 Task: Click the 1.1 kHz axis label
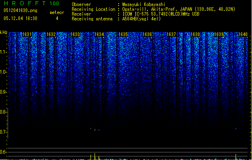click(x=3, y=52)
